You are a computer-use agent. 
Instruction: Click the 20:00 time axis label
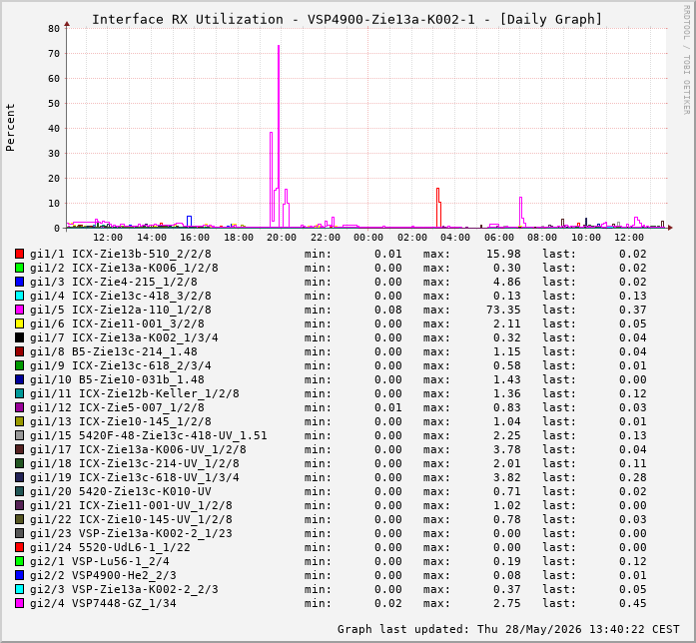(x=282, y=238)
